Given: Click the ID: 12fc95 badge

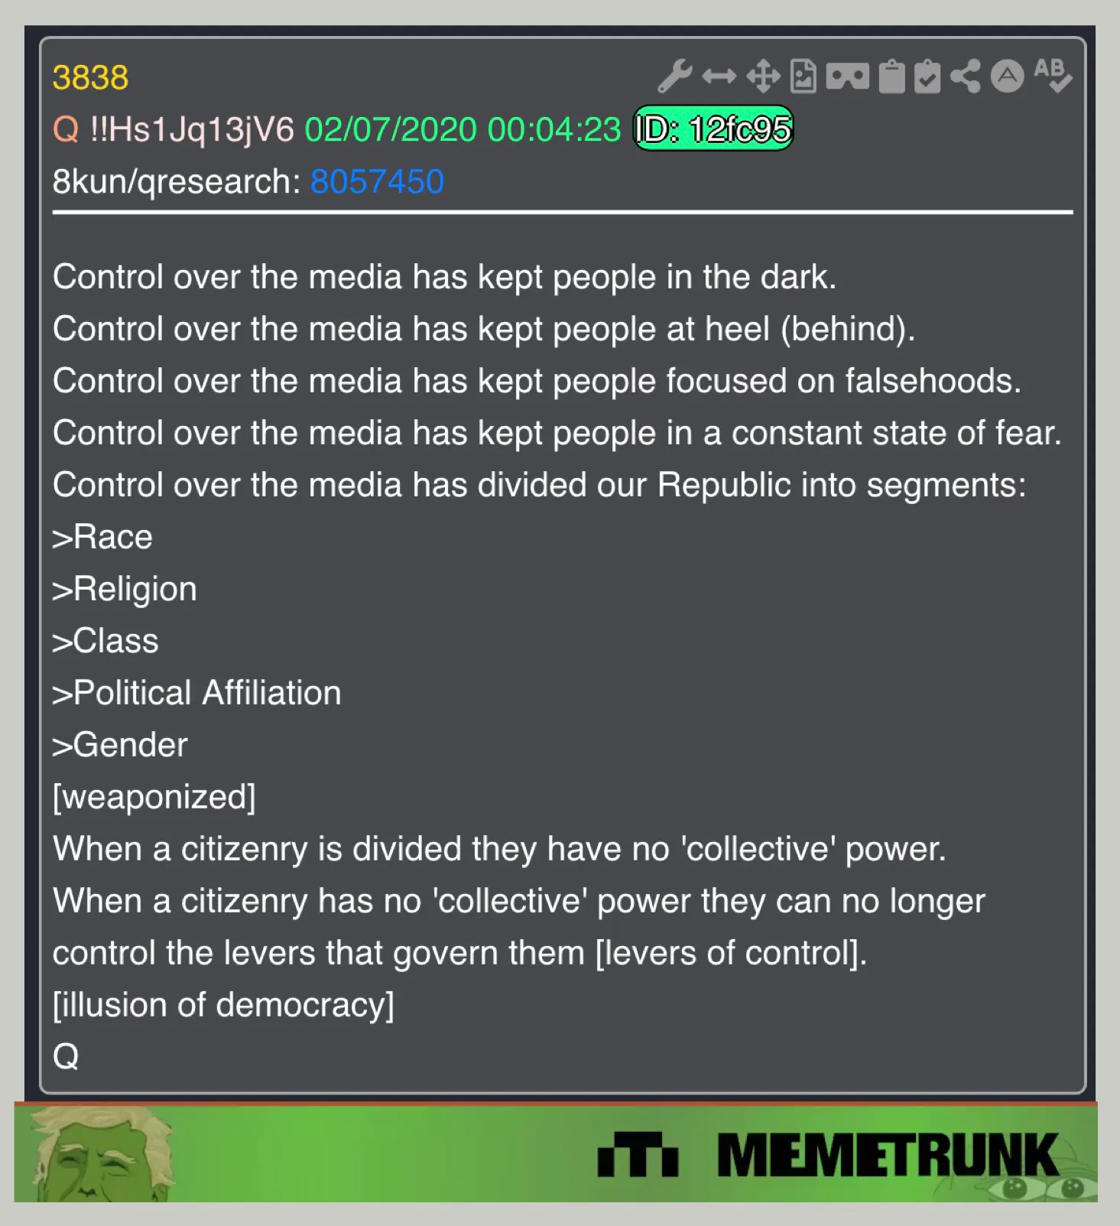Looking at the screenshot, I should (713, 128).
